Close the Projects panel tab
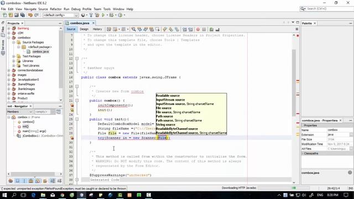The height and width of the screenshot is (199, 354). click(x=22, y=23)
